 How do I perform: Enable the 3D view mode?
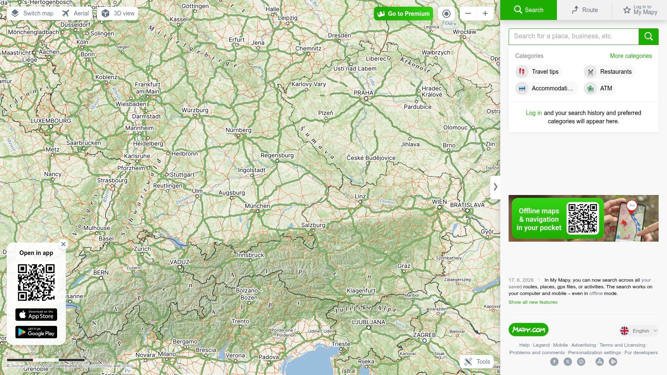coord(118,13)
